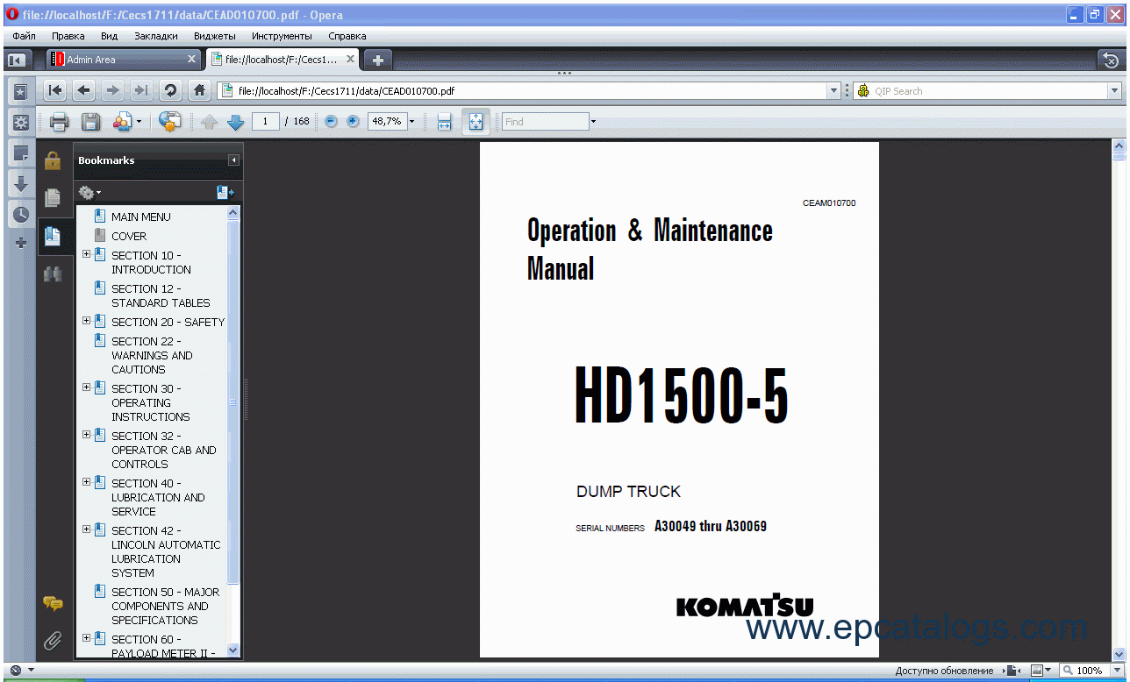Open SECTION 50 - MAJOR COMPONENTS bookmark
The height and width of the screenshot is (682, 1130).
pyautogui.click(x=165, y=606)
